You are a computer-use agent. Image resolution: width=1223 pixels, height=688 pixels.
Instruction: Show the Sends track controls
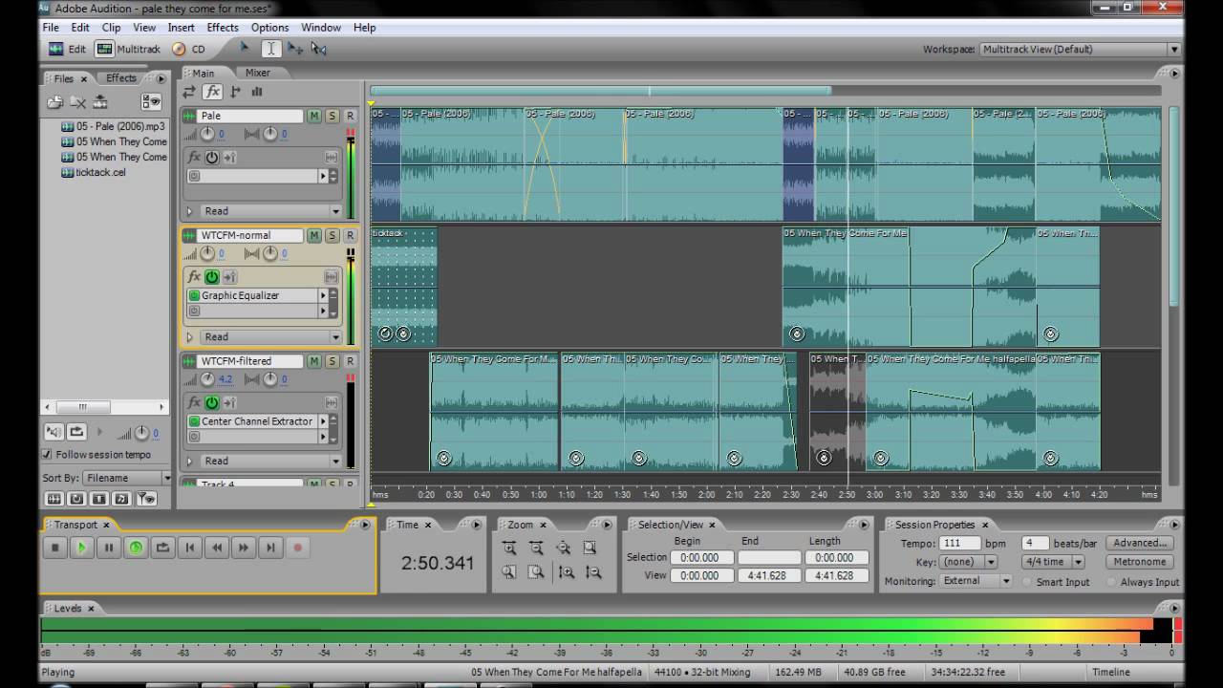click(x=235, y=92)
